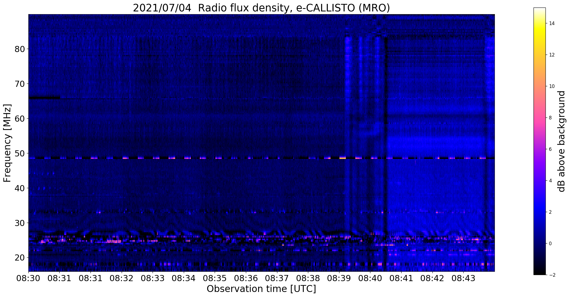Image resolution: width=570 pixels, height=297 pixels.
Task: Click the x-axis tick label 08:38
Action: (308, 278)
